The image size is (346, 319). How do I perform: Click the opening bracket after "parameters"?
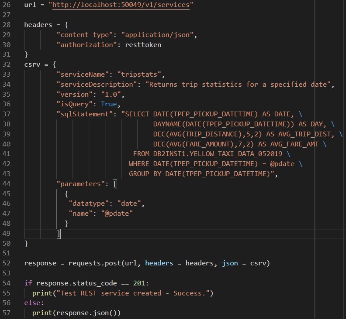(115, 184)
